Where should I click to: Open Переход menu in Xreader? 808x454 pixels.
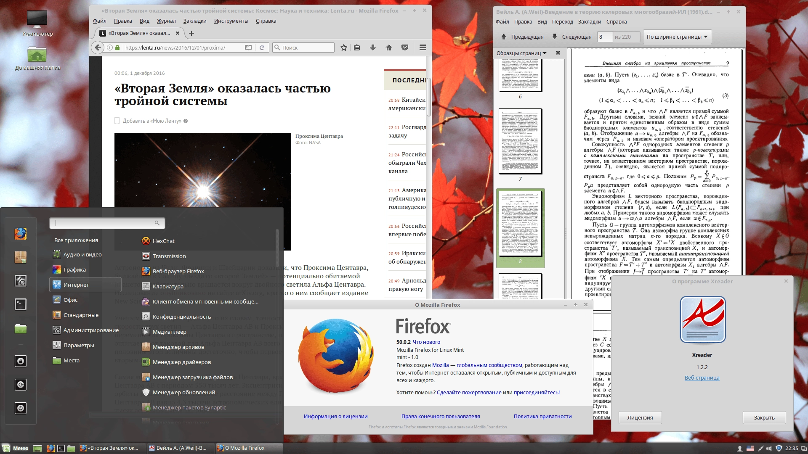tap(563, 21)
